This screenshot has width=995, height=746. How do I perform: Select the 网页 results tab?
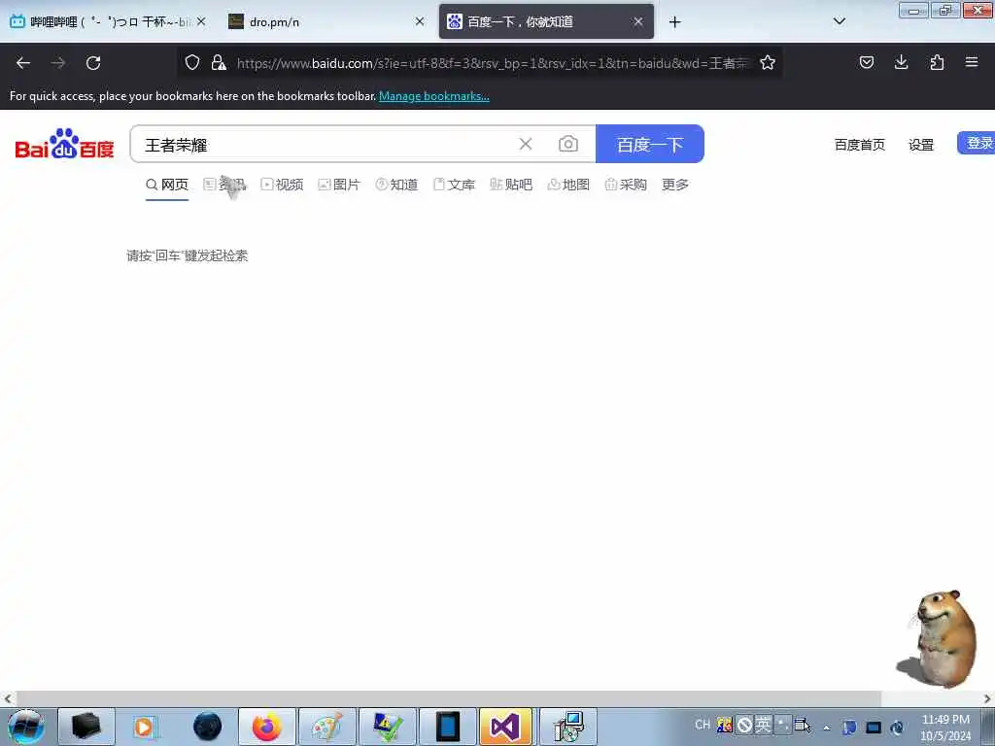(167, 185)
